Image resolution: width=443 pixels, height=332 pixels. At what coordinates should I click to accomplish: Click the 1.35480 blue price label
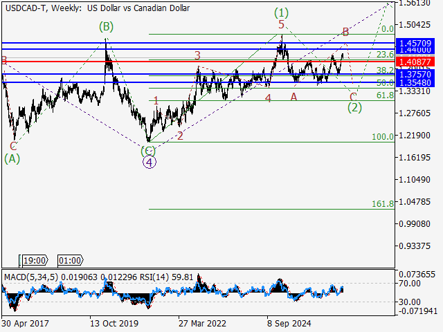[415, 83]
